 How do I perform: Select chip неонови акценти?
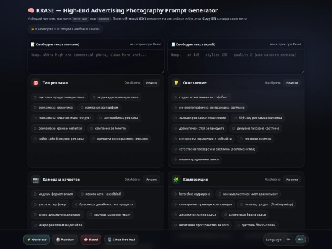256,139
